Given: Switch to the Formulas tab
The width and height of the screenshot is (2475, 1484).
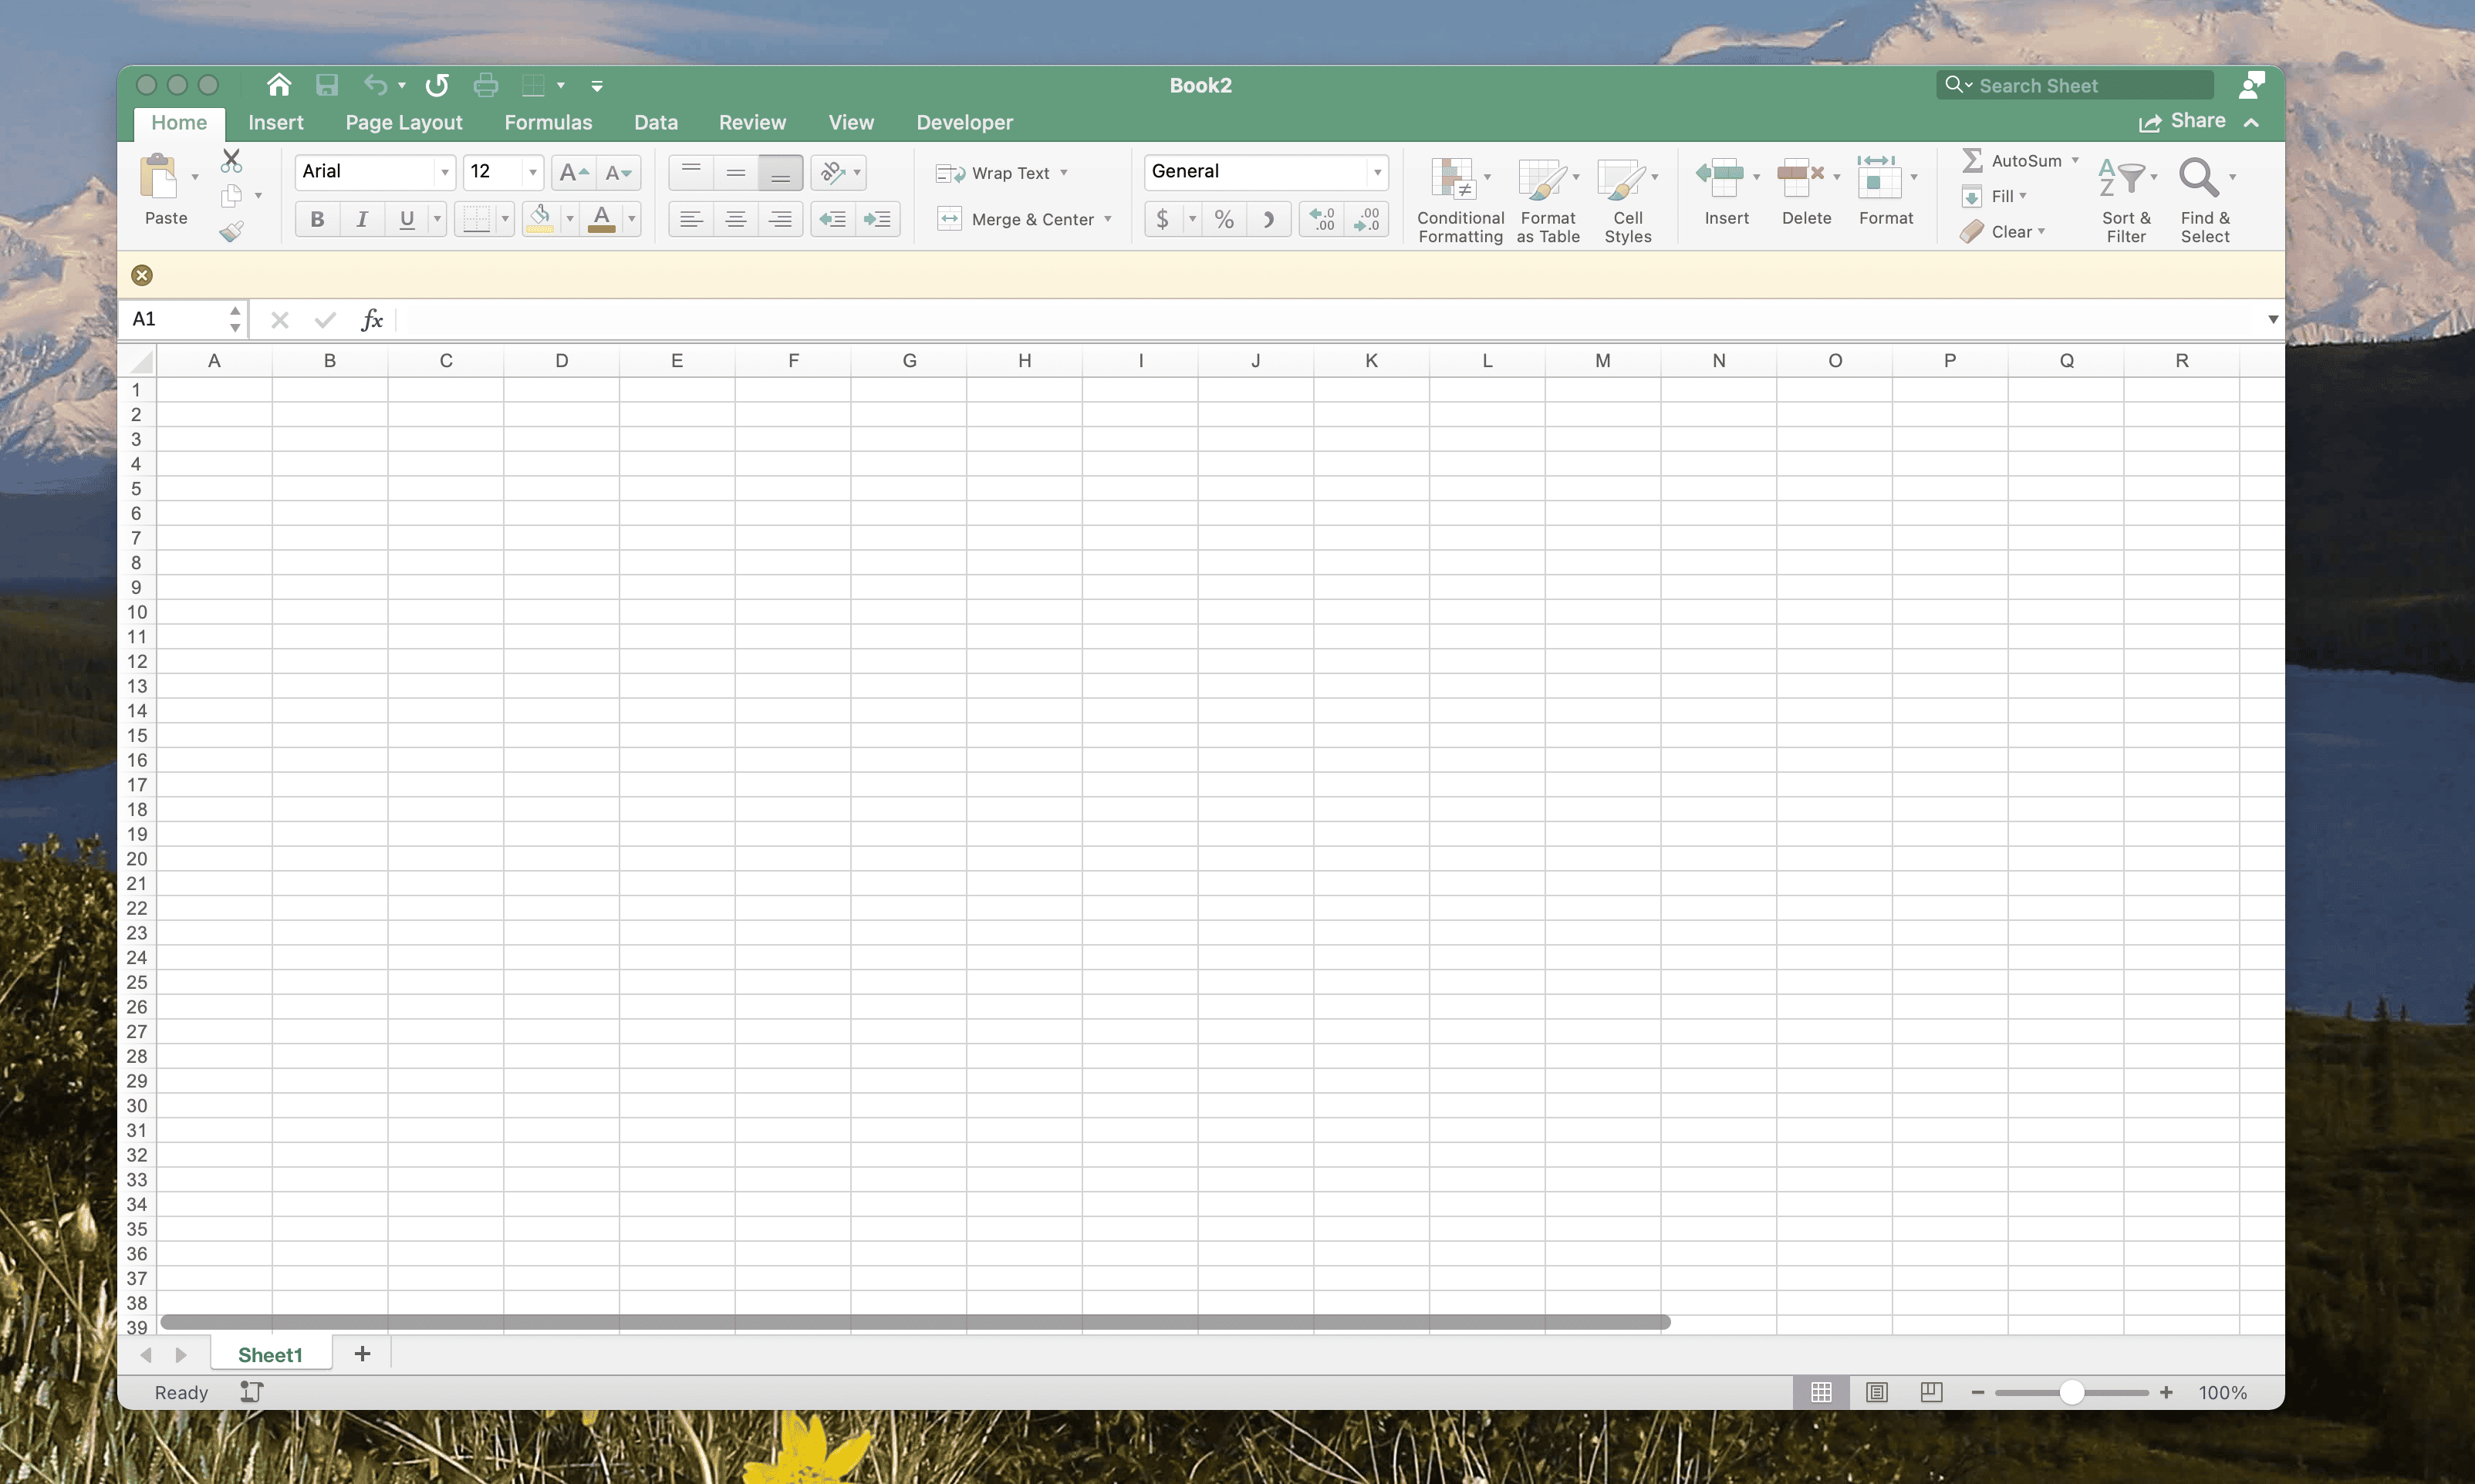Looking at the screenshot, I should point(548,122).
